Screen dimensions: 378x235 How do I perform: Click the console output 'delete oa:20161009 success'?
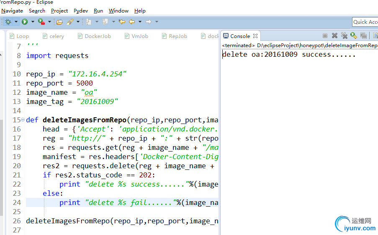click(289, 55)
